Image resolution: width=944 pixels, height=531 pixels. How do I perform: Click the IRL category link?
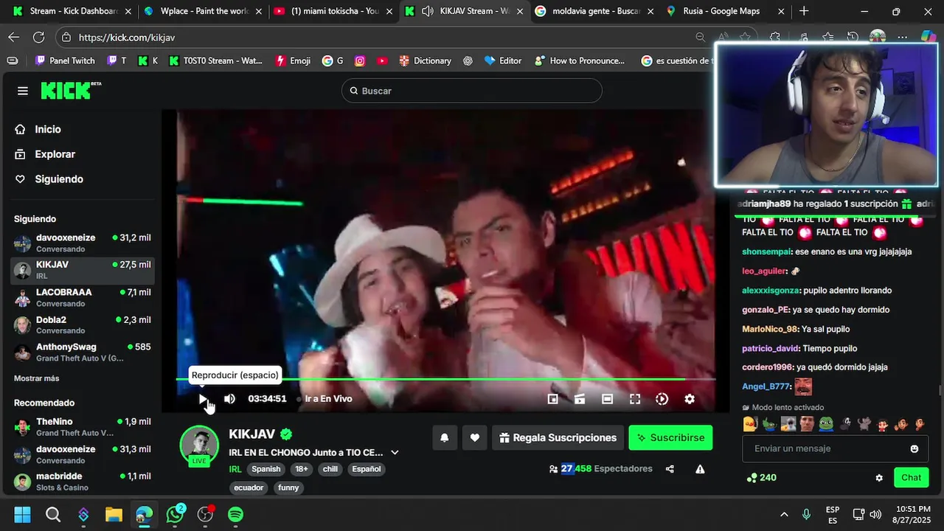235,469
